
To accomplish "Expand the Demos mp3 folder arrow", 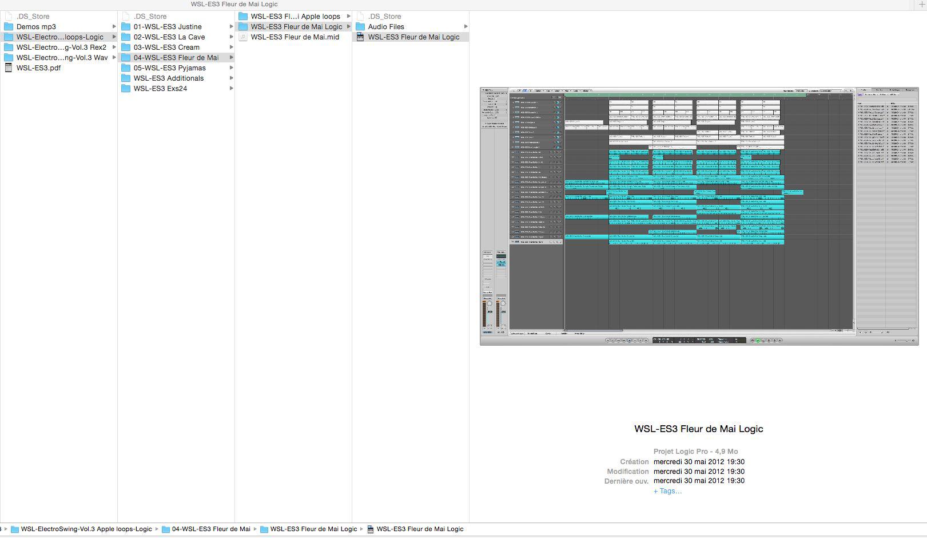I will (114, 27).
